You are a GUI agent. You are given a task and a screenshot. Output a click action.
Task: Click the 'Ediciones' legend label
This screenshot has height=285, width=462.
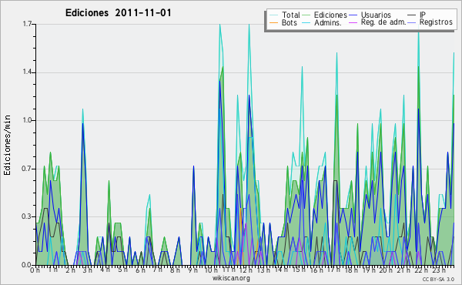[330, 15]
